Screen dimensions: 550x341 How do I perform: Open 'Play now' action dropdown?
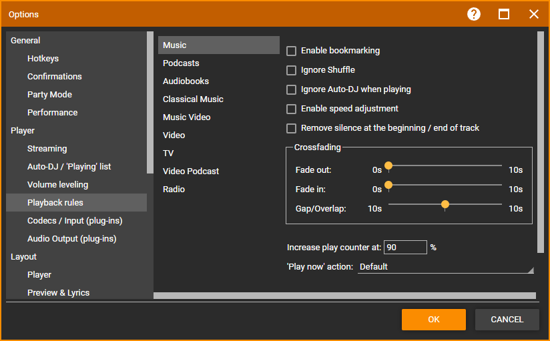click(445, 267)
